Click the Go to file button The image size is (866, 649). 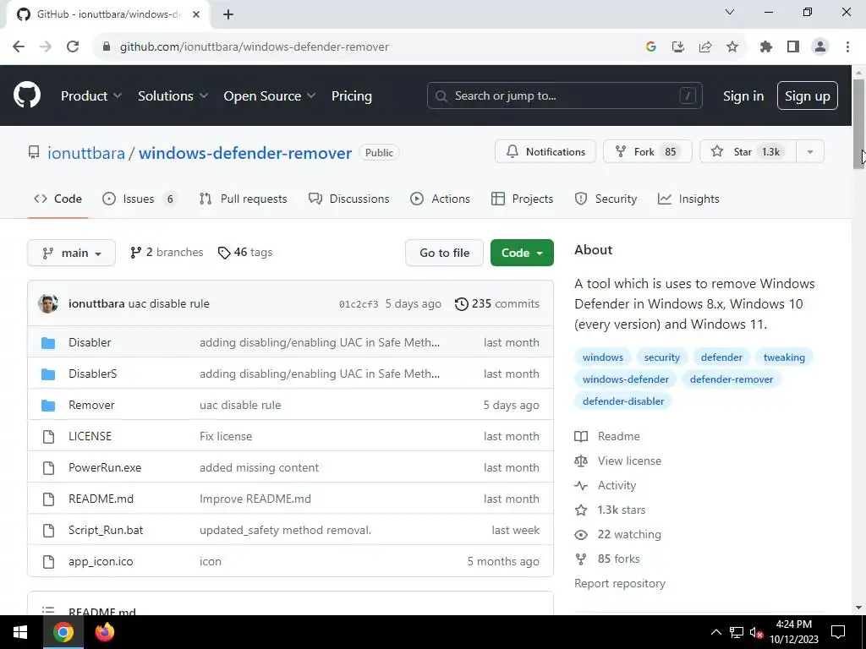tap(444, 253)
